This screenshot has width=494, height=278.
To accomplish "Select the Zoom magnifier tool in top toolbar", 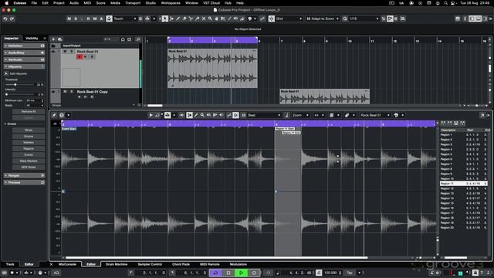I will [x=210, y=19].
